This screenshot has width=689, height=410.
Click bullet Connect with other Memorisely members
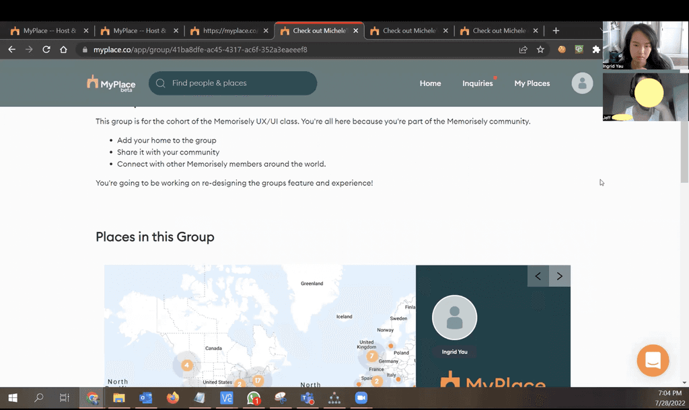(221, 164)
